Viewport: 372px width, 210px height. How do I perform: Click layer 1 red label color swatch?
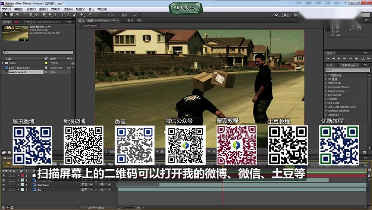tap(22, 176)
